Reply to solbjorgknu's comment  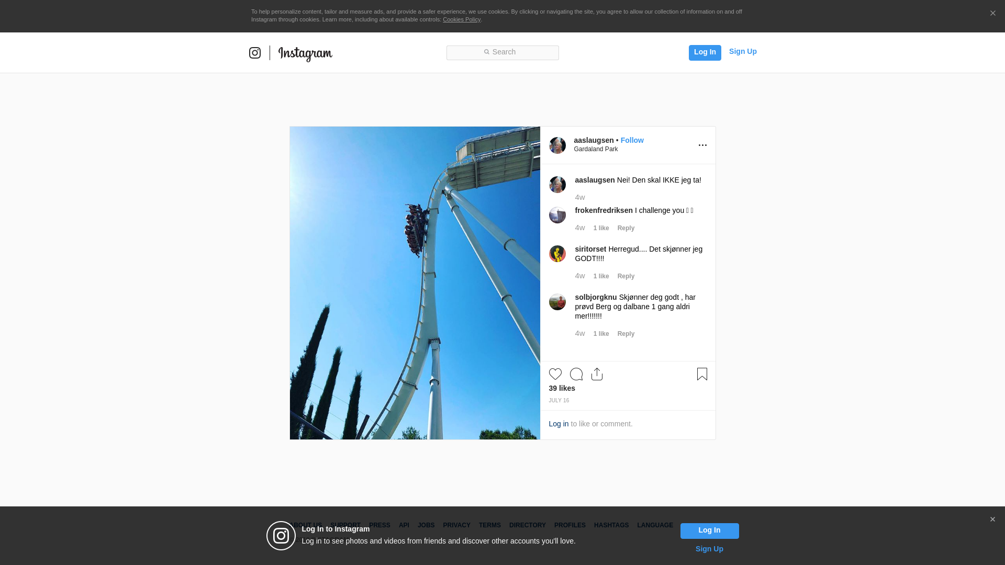click(626, 334)
